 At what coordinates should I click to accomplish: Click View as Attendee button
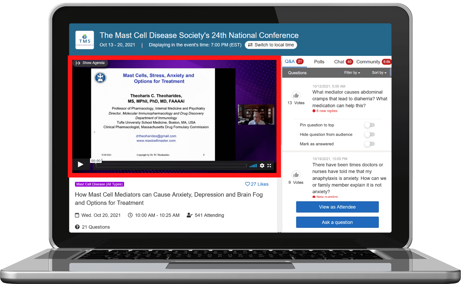(337, 207)
